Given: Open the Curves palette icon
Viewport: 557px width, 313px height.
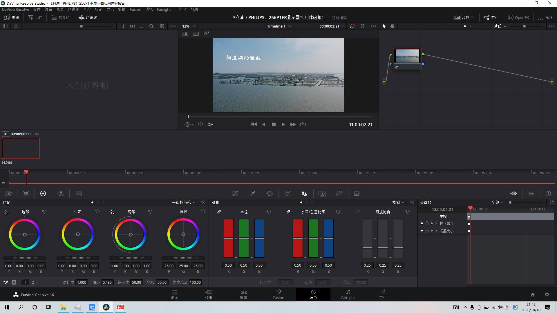Looking at the screenshot, I should point(235,194).
